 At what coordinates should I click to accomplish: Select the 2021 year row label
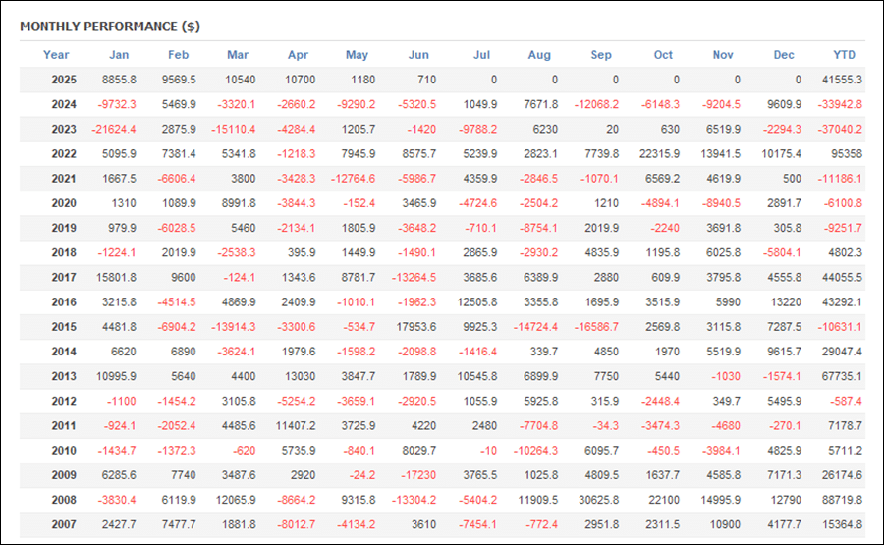coord(64,179)
